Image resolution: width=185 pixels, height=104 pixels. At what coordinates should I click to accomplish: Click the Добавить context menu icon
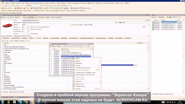[x=74, y=61]
